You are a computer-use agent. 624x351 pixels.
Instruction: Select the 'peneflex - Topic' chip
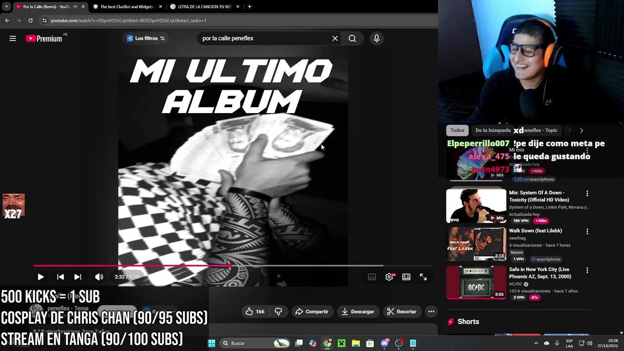pos(541,130)
